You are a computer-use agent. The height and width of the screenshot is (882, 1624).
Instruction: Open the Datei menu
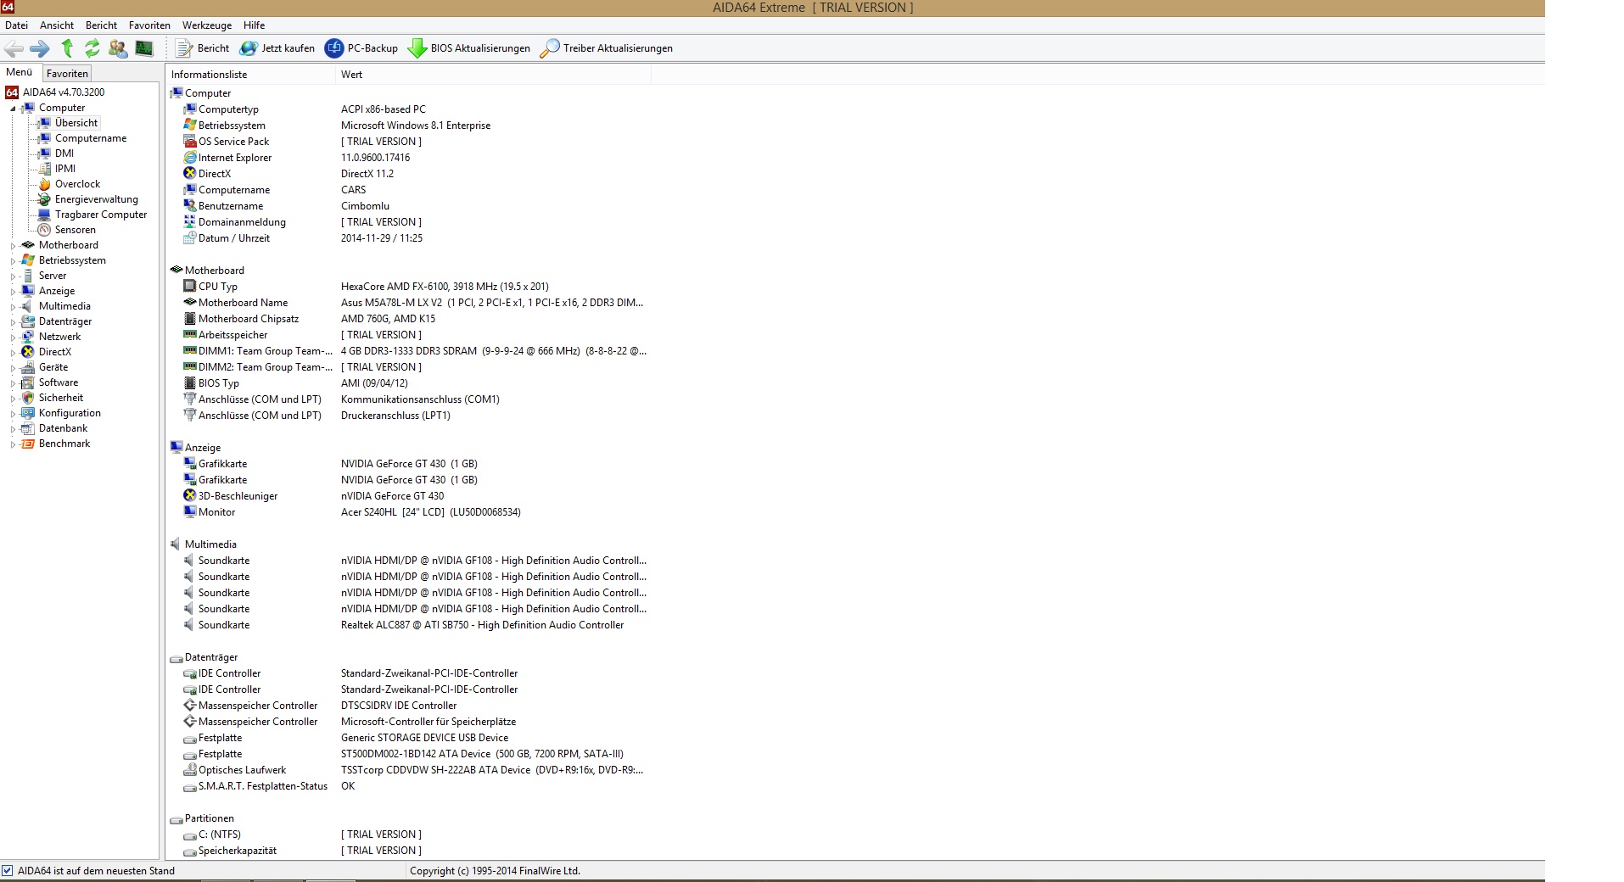pyautogui.click(x=16, y=25)
